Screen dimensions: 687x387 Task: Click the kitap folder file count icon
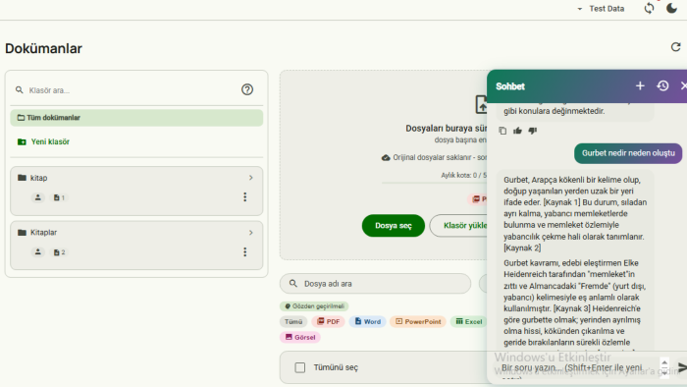click(59, 197)
